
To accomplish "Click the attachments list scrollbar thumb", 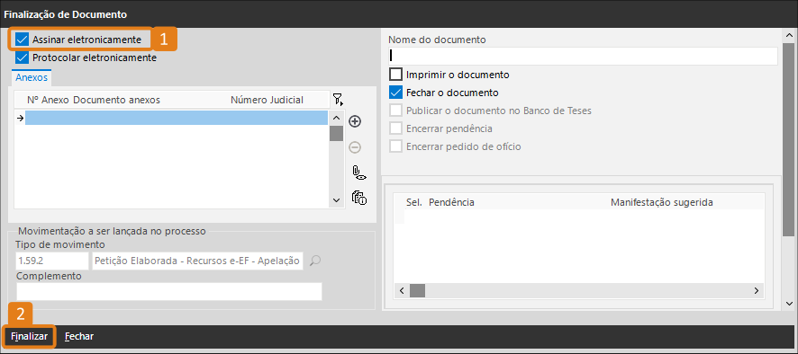I will 336,133.
